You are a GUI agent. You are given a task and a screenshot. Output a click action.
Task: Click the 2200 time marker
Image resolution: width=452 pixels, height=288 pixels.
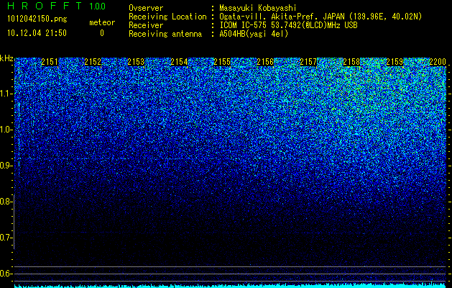[438, 62]
